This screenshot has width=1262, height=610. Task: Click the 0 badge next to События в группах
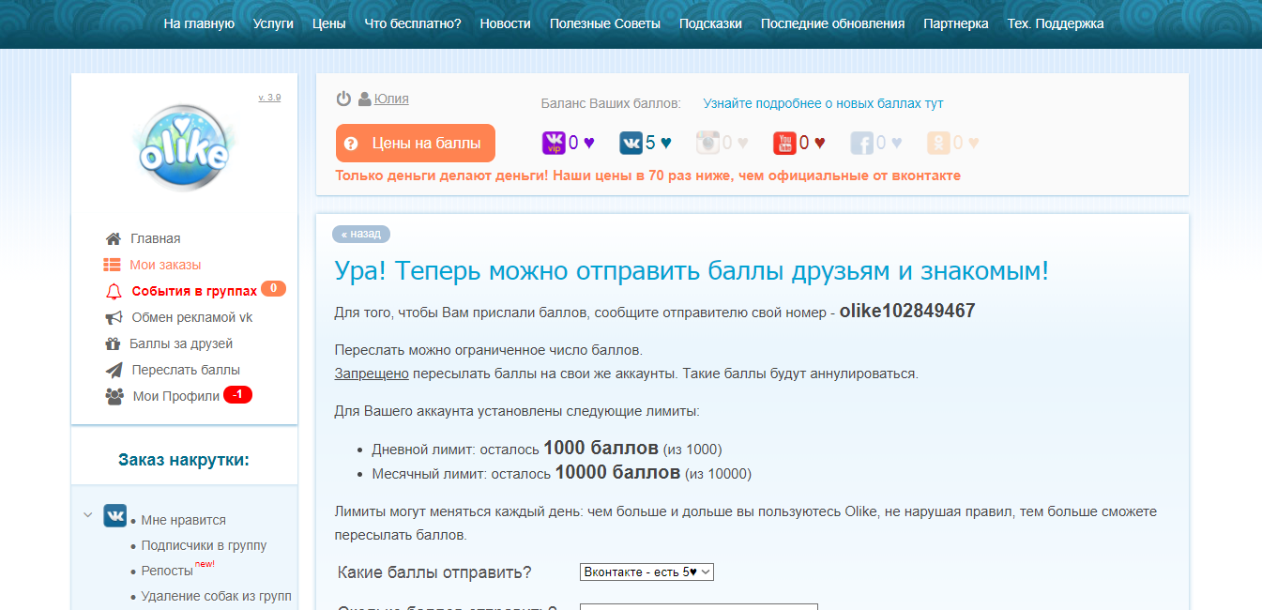(273, 288)
